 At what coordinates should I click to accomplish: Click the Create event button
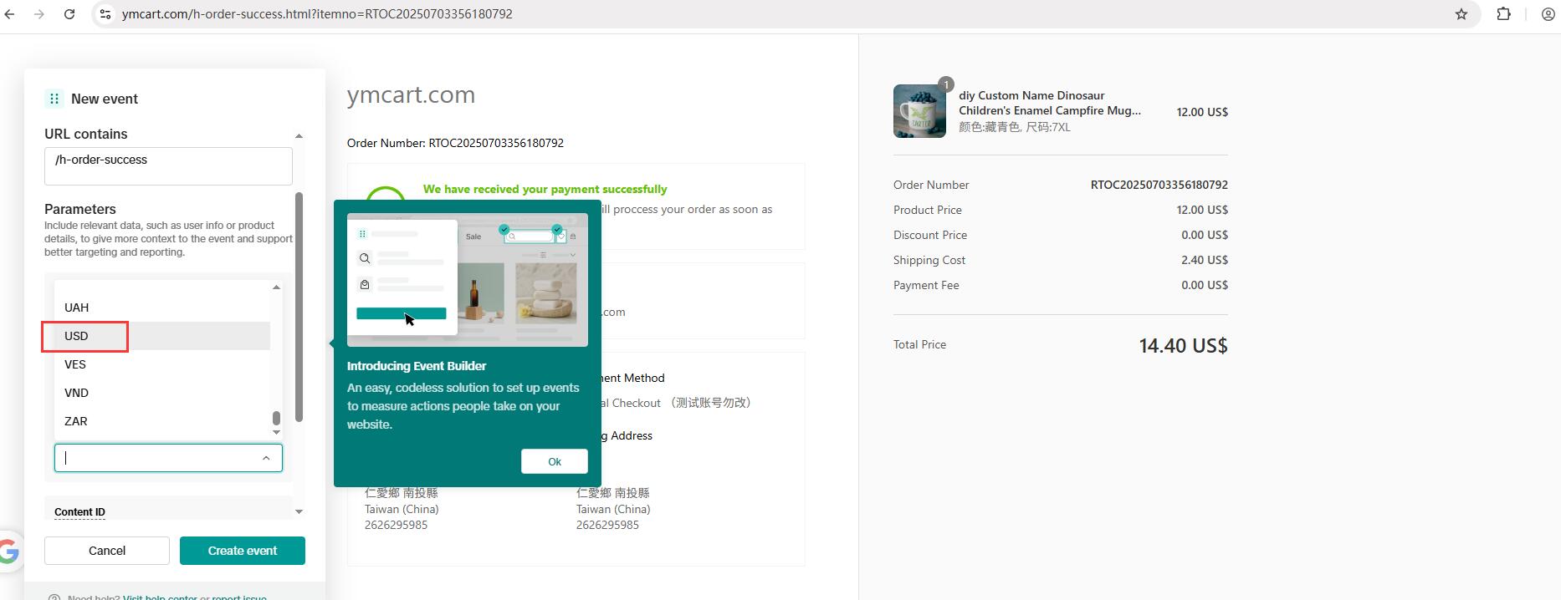243,551
